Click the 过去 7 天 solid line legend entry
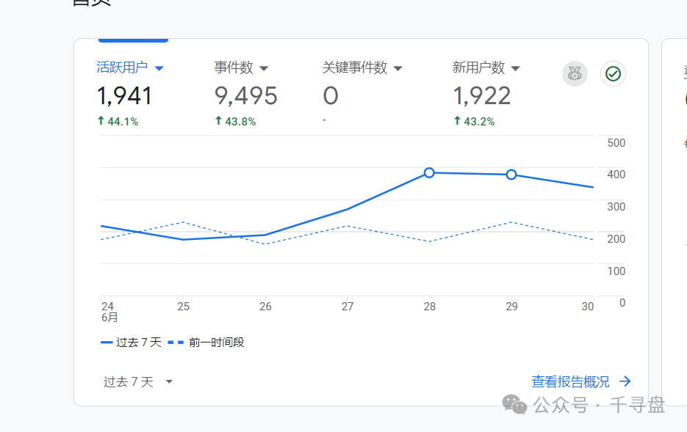Viewport: 687px width, 432px height. tap(131, 343)
